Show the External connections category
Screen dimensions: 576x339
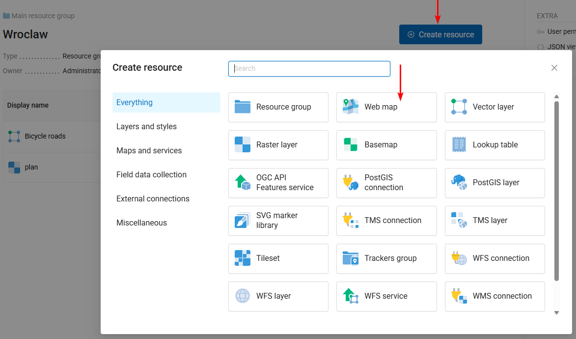click(x=153, y=199)
